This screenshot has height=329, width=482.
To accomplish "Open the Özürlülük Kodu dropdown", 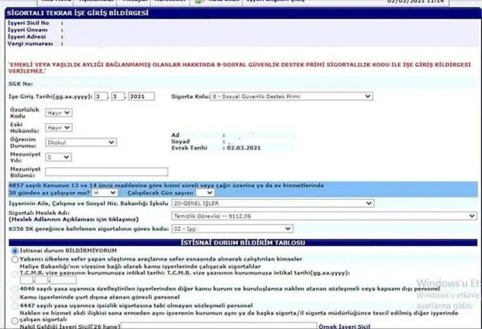I will coord(58,113).
